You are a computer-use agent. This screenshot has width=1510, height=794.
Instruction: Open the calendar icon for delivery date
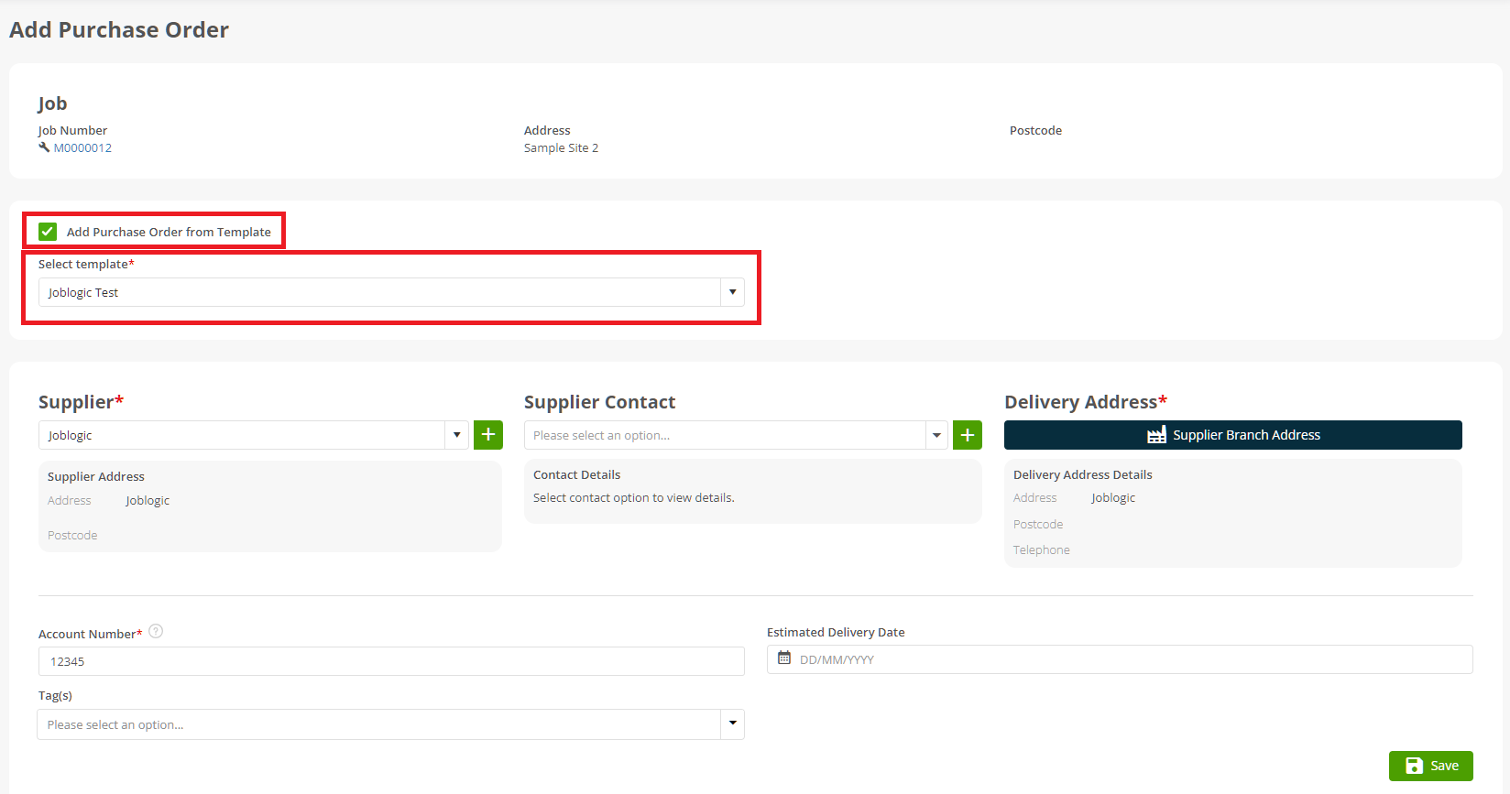click(x=784, y=658)
